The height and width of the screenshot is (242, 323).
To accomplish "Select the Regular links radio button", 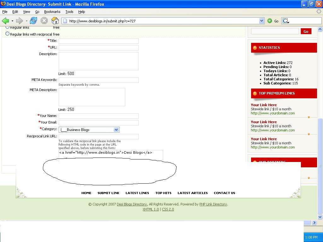I will [8, 27].
